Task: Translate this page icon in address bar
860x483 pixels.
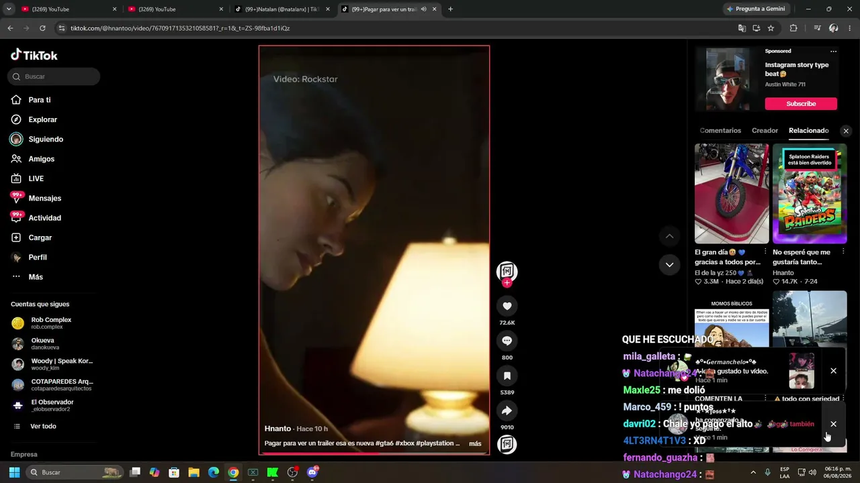Action: 742,28
